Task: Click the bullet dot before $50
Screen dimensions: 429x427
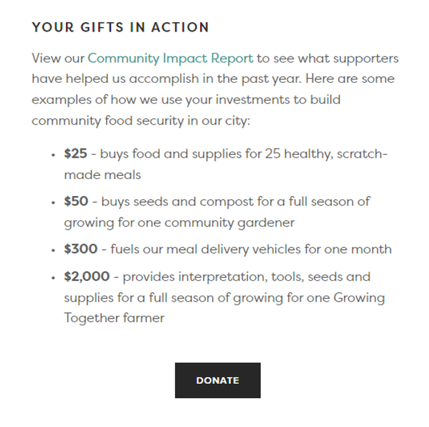Action: coord(53,202)
